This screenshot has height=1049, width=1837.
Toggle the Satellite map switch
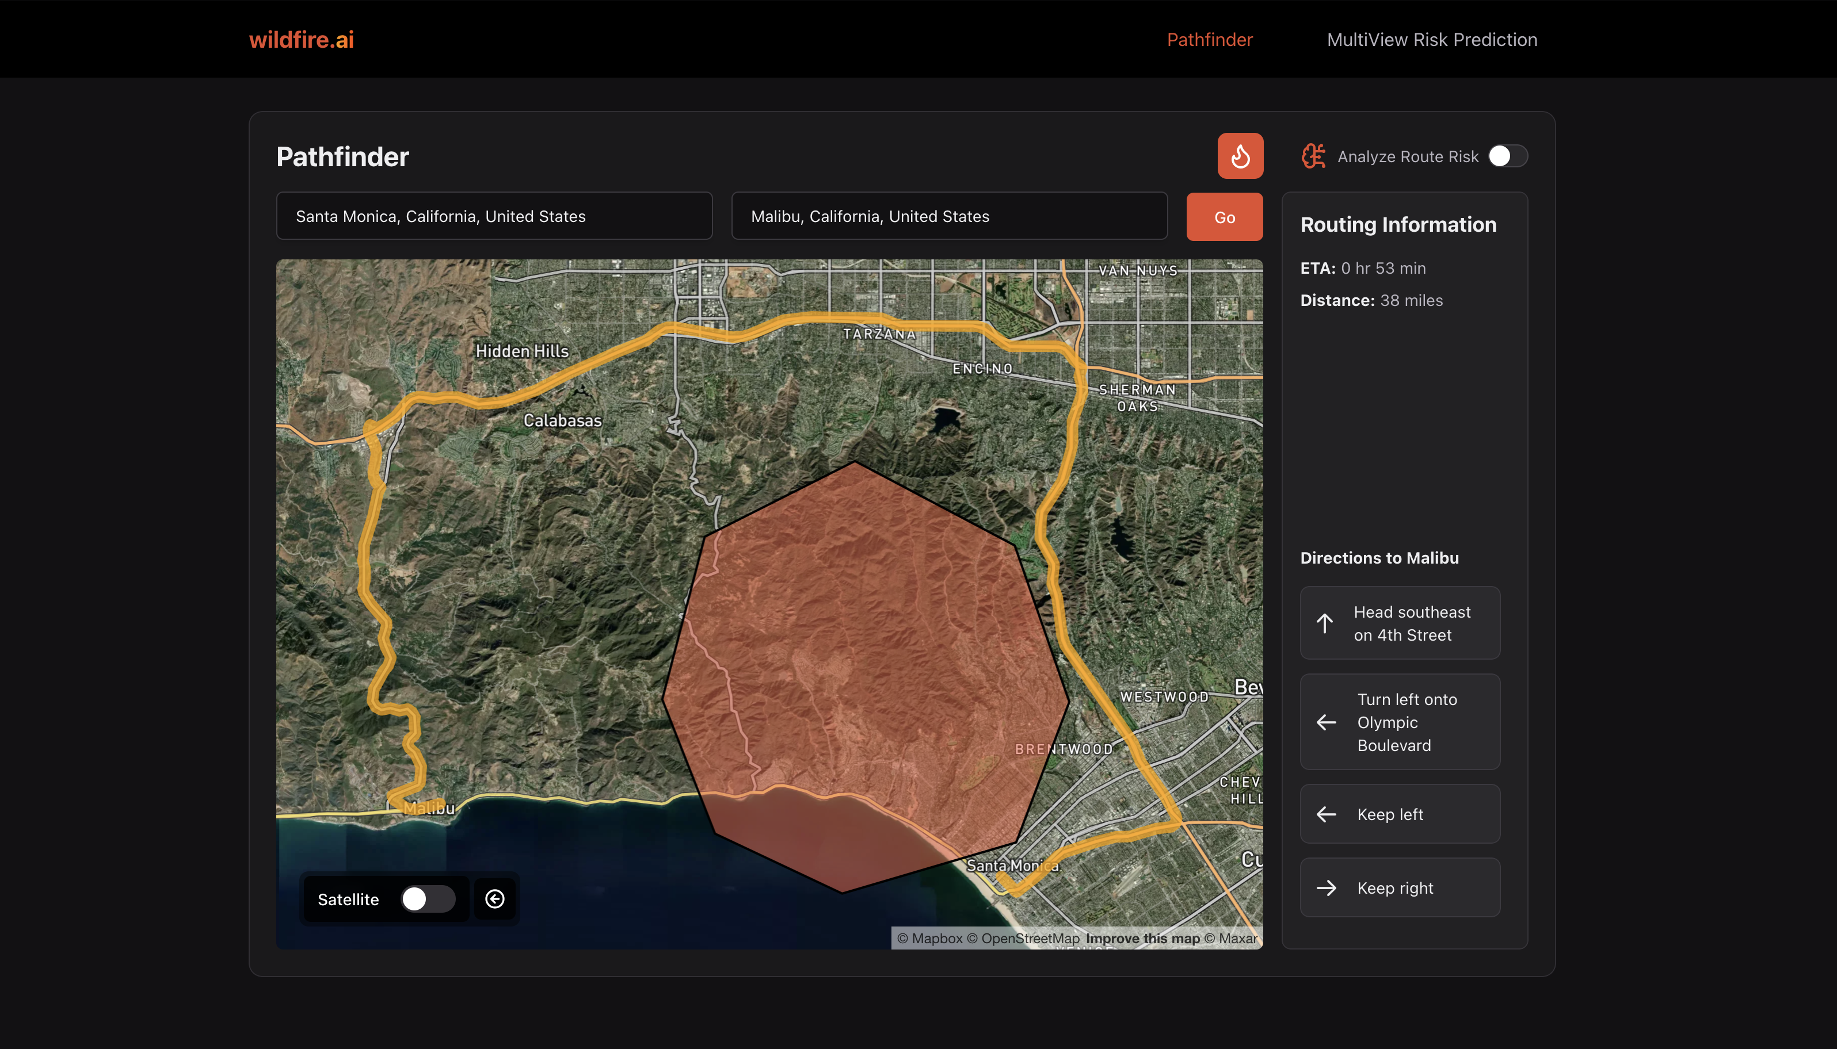[x=428, y=898]
